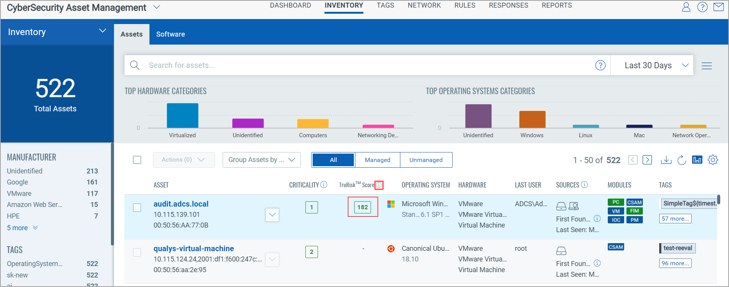This screenshot has width=729, height=287.
Task: Expand 5 more manufacturers
Action: [x=22, y=228]
